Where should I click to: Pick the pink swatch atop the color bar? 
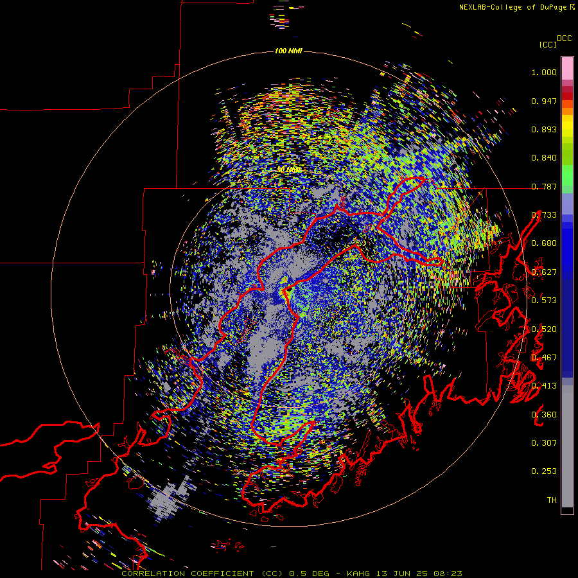pyautogui.click(x=567, y=68)
